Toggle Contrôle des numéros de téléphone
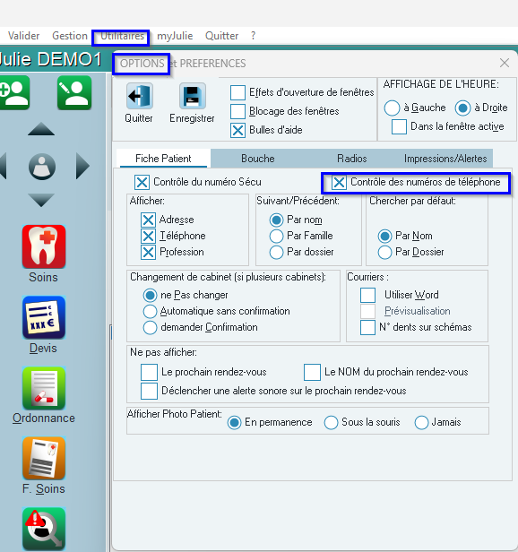 tap(339, 183)
